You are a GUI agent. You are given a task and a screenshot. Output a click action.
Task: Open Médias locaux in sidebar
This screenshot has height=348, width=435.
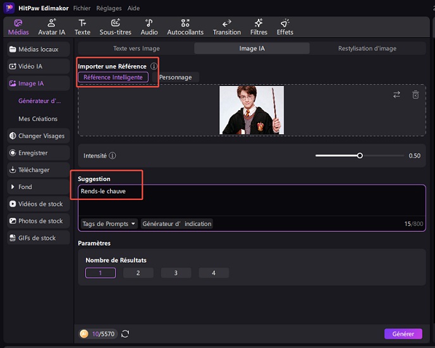point(39,49)
